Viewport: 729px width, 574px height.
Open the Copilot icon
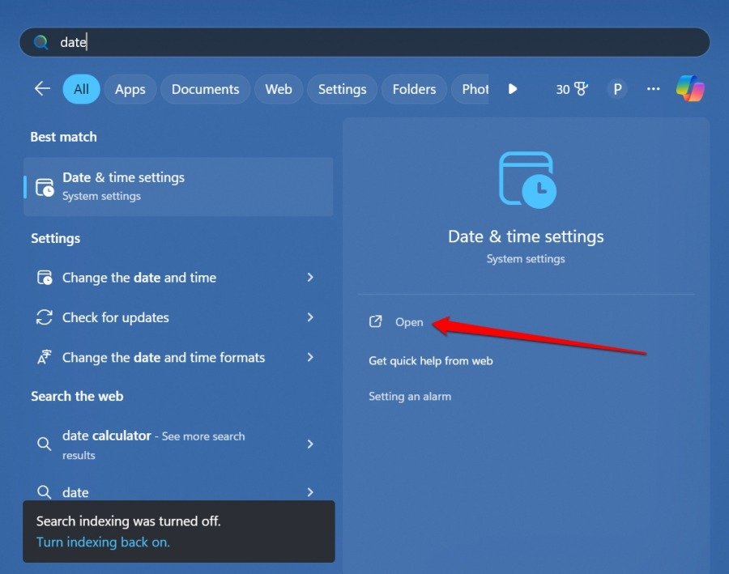[x=690, y=89]
